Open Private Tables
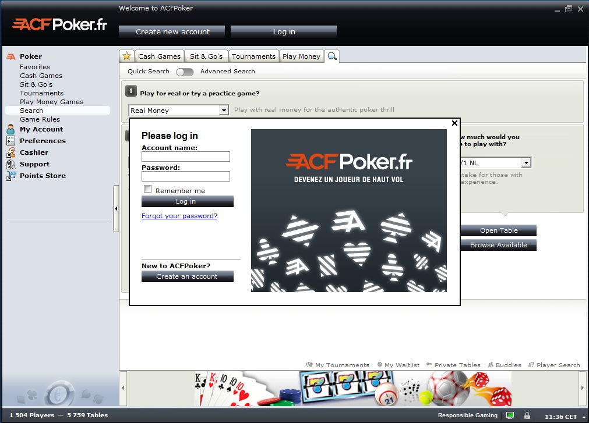Screen dimensions: 589x423 pyautogui.click(x=453, y=365)
